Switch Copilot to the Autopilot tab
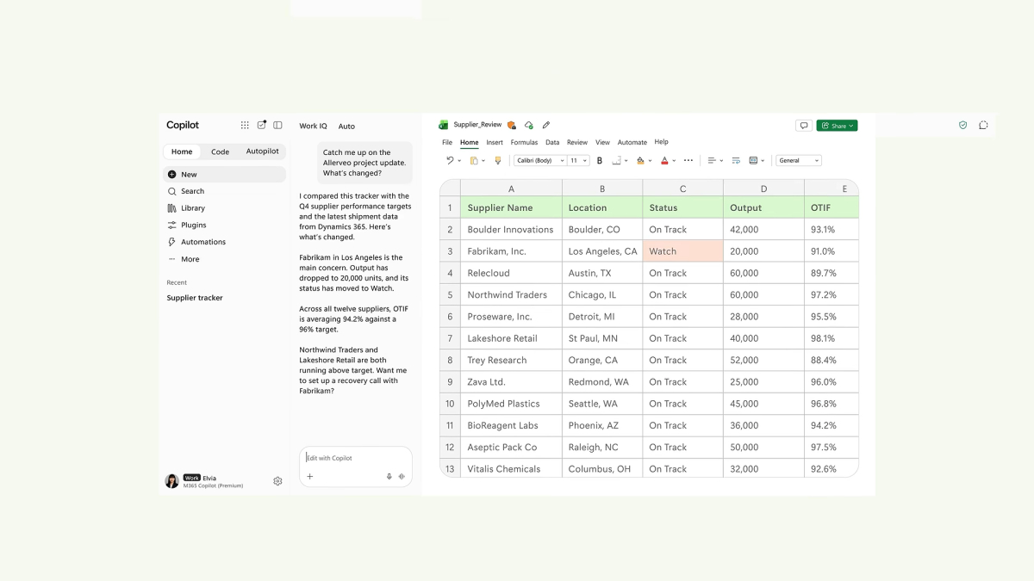 pos(263,151)
